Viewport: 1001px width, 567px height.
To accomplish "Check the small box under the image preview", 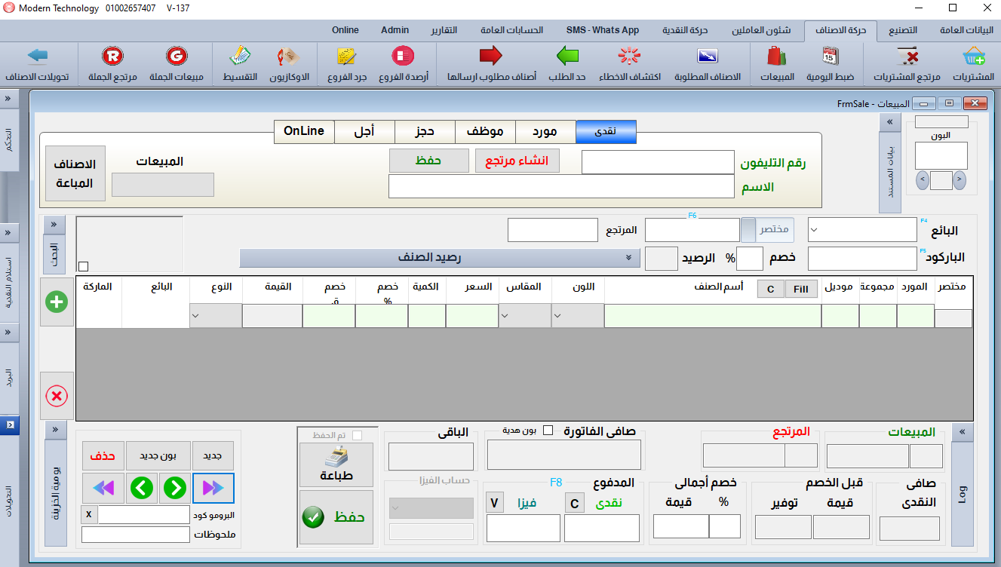I will [x=83, y=266].
